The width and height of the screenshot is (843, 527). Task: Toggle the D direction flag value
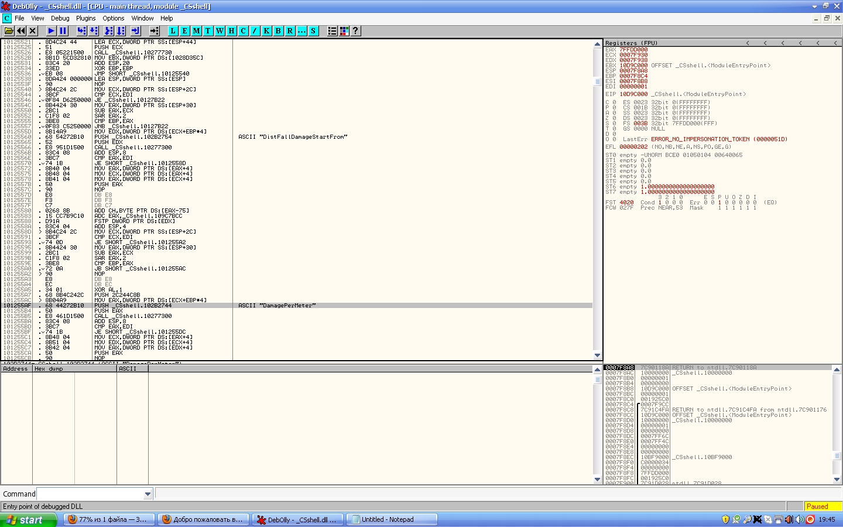614,134
